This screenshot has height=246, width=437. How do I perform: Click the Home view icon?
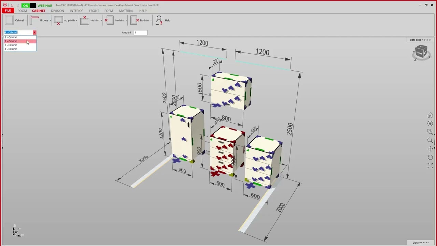click(x=430, y=115)
